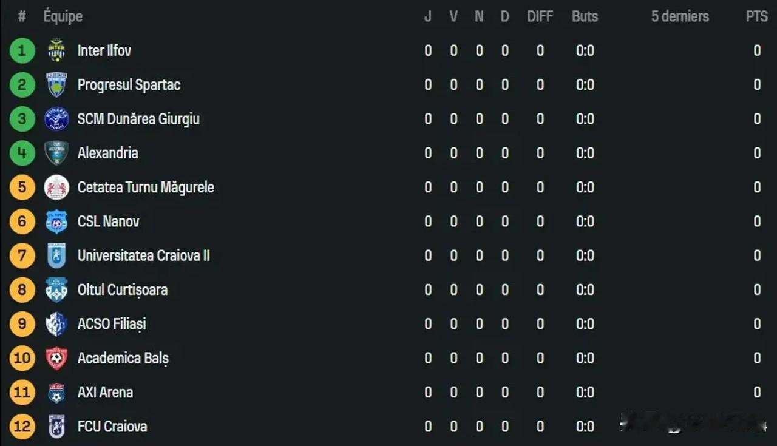
Task: Click the Buts column header
Action: pyautogui.click(x=585, y=16)
